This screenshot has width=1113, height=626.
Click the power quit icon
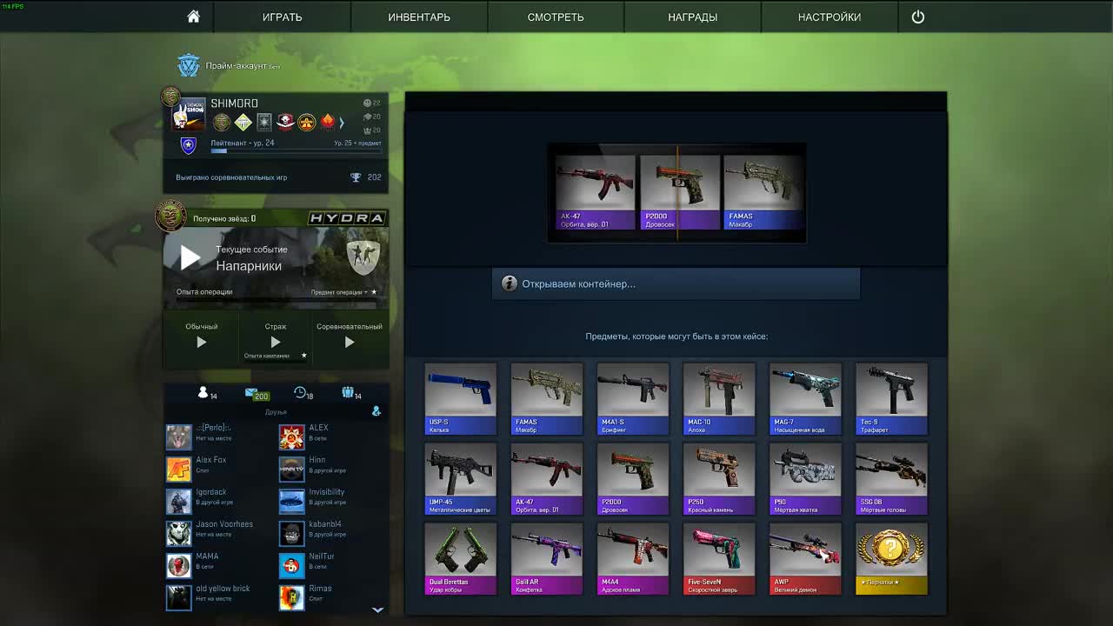click(918, 17)
